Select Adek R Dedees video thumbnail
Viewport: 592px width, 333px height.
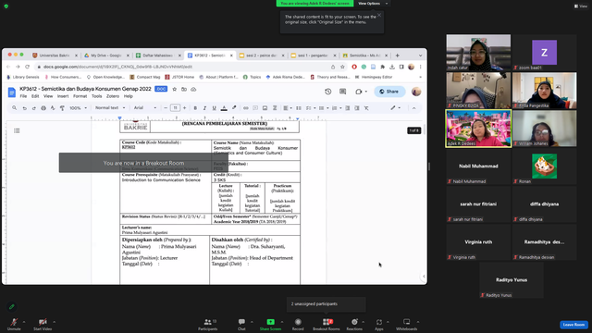point(478,129)
